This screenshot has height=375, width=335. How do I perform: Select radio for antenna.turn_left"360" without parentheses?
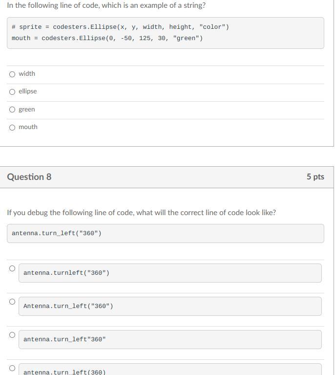point(12,335)
